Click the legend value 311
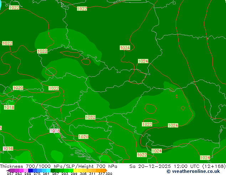This screenshot has width=226, height=175. 92,174
